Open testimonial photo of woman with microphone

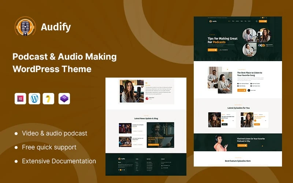click(x=132, y=91)
